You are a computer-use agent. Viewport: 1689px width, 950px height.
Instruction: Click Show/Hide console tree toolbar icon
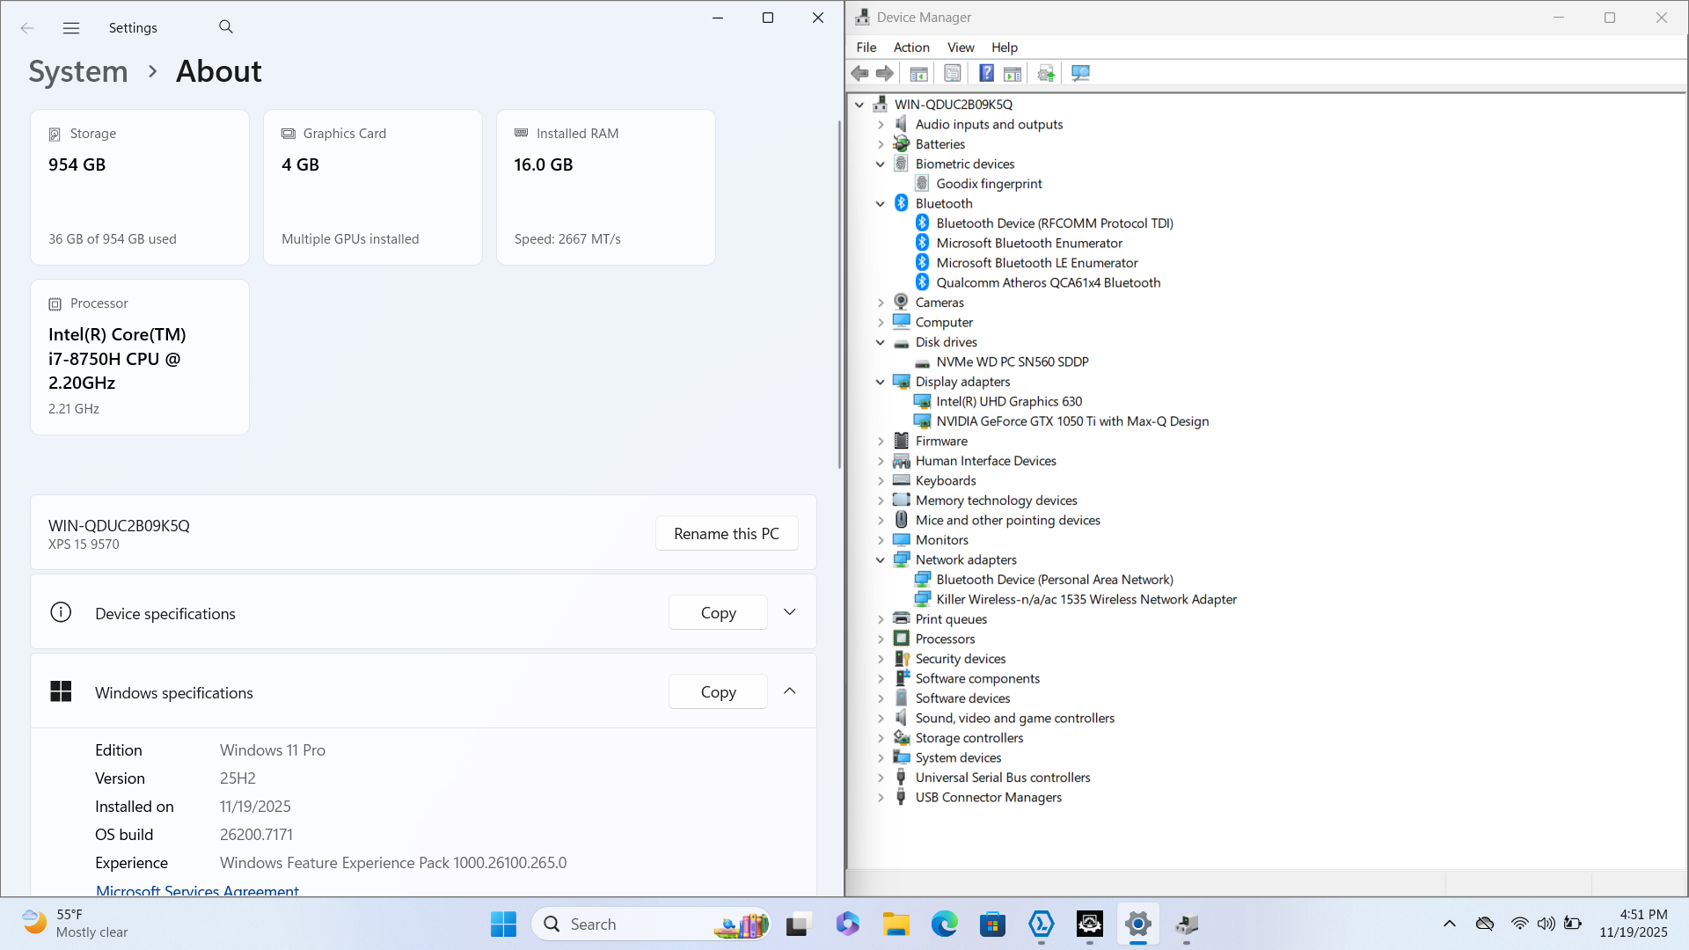coord(918,74)
